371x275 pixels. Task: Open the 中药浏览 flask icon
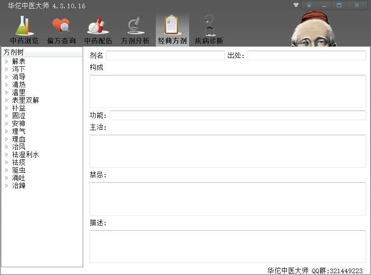pos(24,26)
